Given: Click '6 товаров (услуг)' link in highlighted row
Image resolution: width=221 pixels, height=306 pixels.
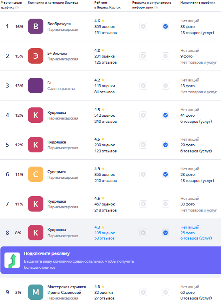Looking at the screenshot, I should (196, 238).
